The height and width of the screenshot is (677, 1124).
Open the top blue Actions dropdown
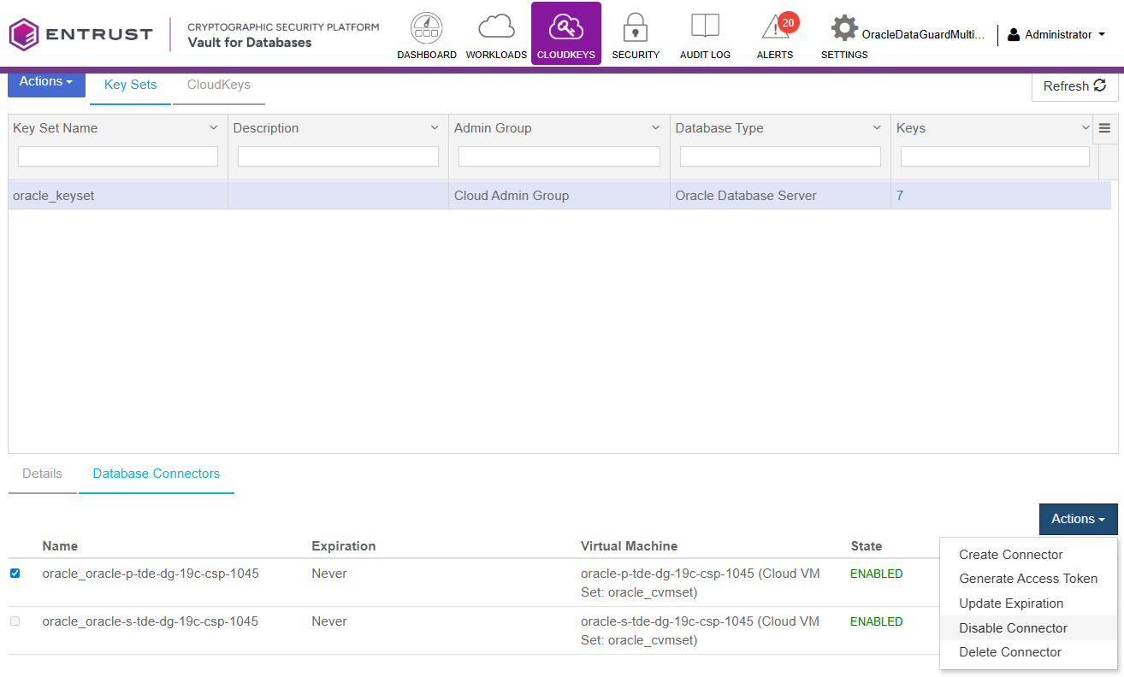point(46,83)
